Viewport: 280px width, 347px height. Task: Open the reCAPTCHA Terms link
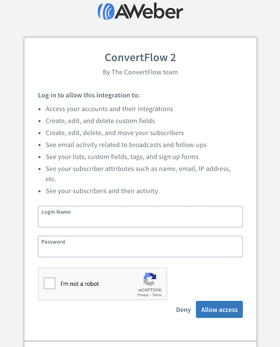click(x=157, y=295)
